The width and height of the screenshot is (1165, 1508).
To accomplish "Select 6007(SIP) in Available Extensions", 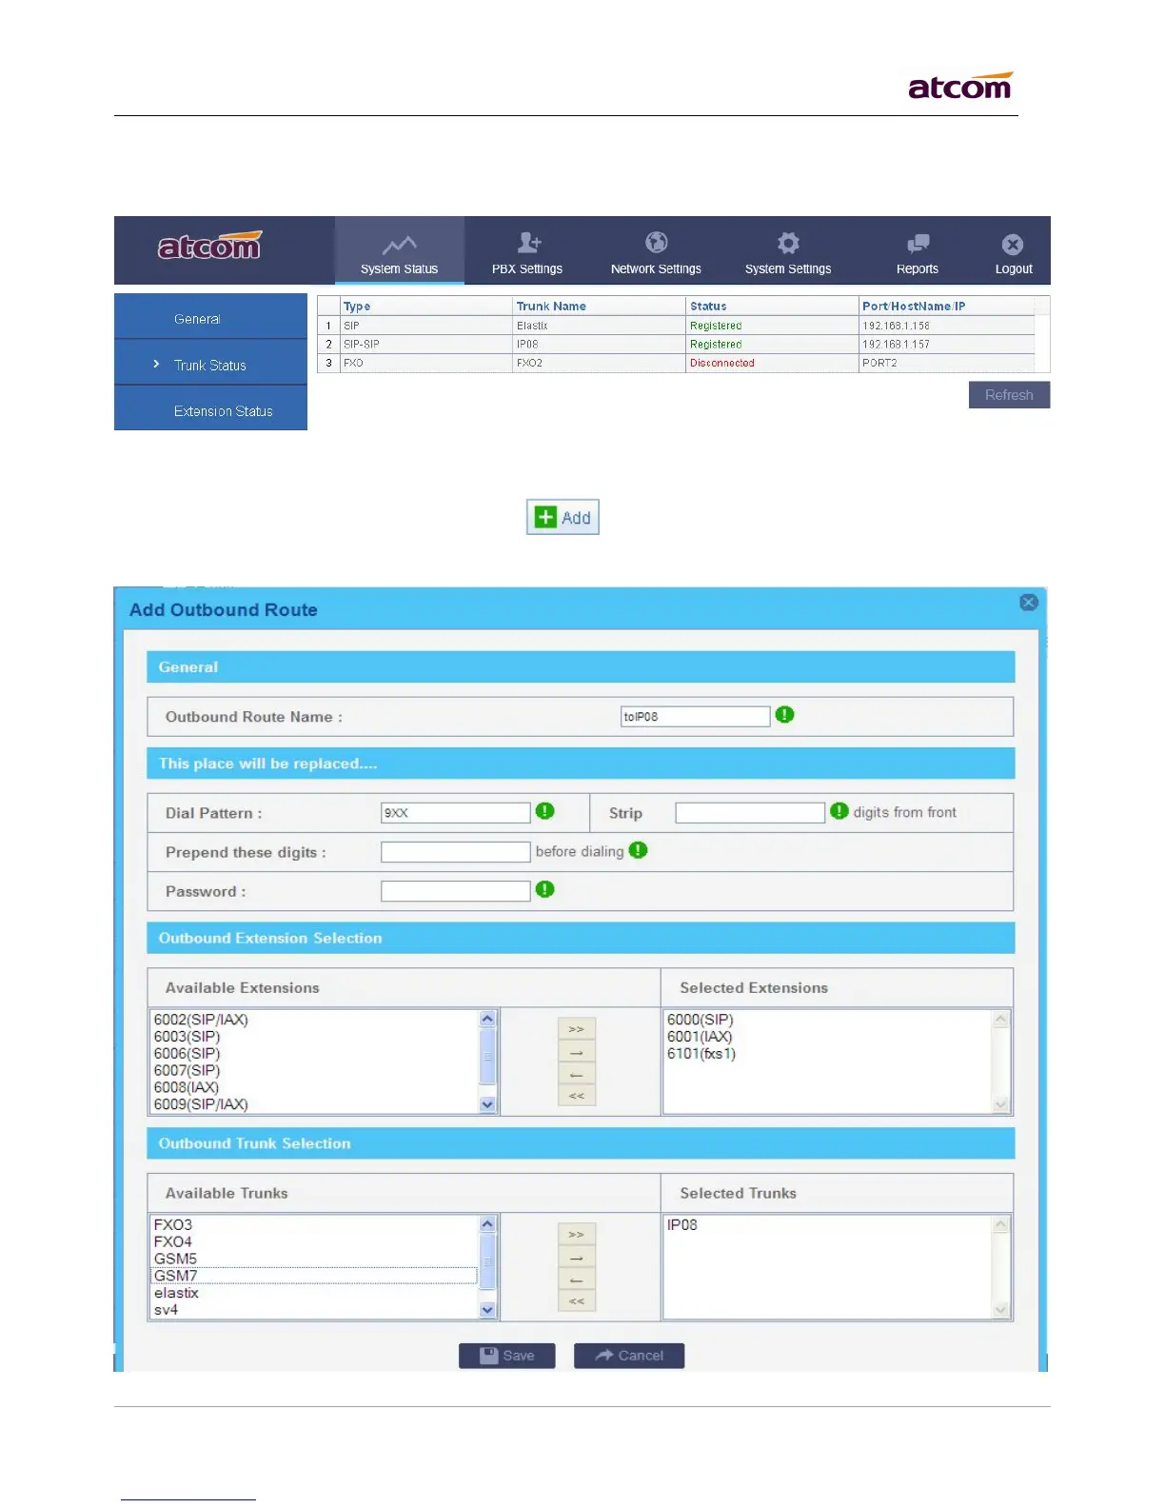I will pyautogui.click(x=187, y=1071).
